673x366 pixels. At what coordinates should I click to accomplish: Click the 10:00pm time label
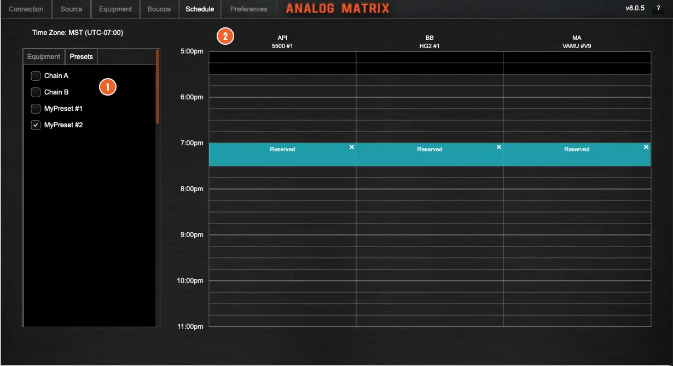tap(190, 281)
